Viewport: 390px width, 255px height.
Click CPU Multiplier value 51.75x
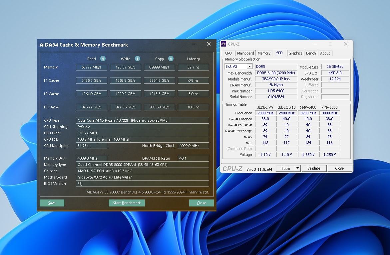[92, 146]
